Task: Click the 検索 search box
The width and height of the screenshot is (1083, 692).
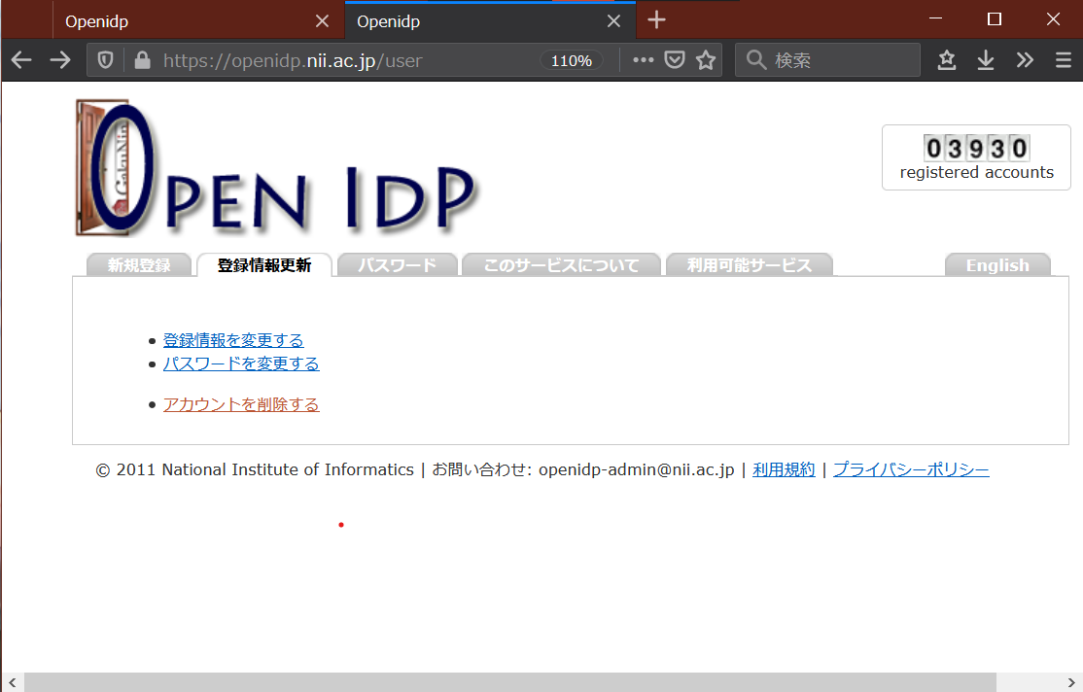Action: click(827, 60)
